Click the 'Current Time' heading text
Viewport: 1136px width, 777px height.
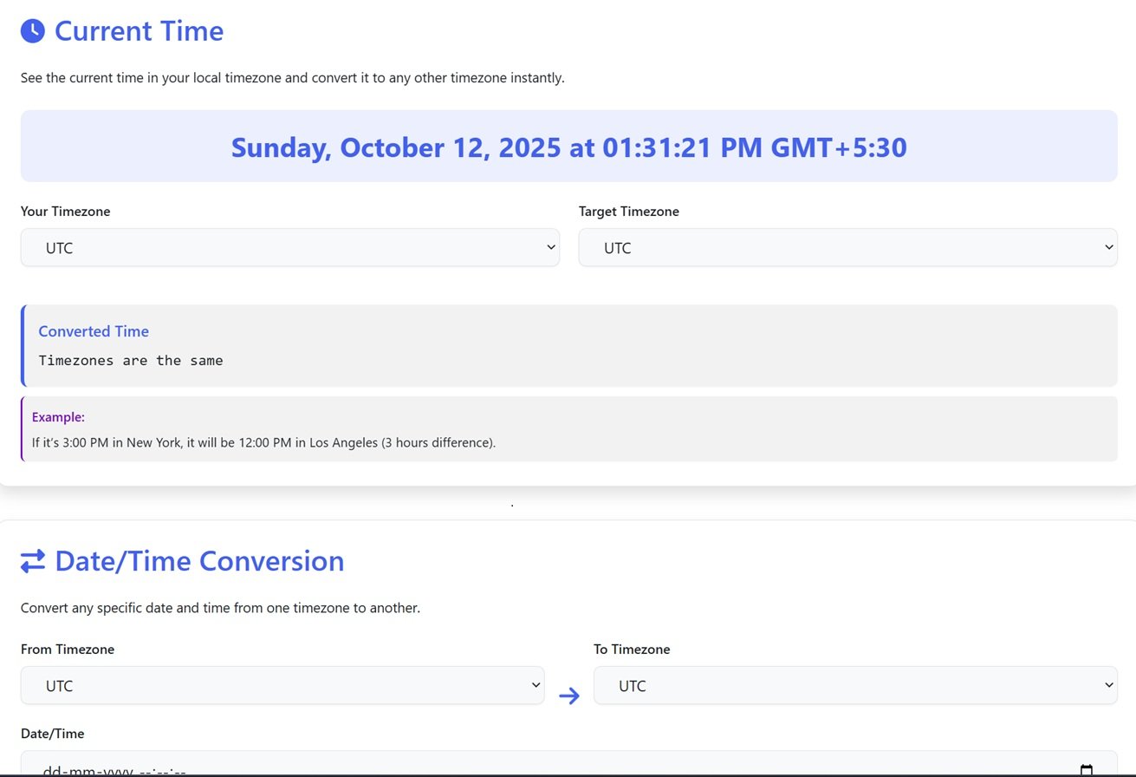(139, 31)
